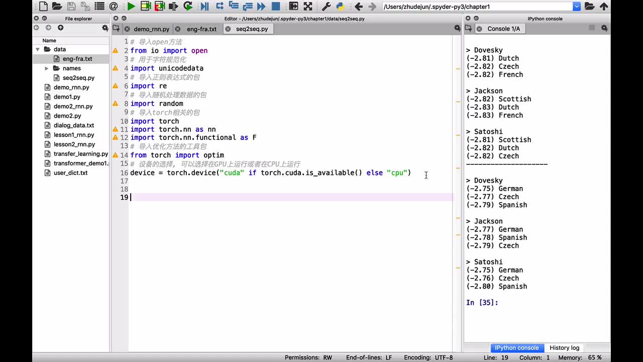Undock the IPython console pane button
The image size is (643, 362).
476,18
